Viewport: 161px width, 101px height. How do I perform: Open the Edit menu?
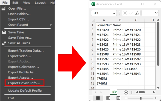click(x=15, y=3)
